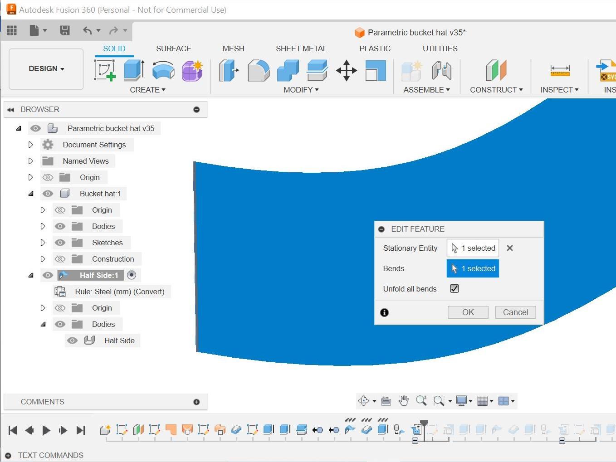The width and height of the screenshot is (616, 462).
Task: Select the Press Pull tool
Action: pos(229,70)
